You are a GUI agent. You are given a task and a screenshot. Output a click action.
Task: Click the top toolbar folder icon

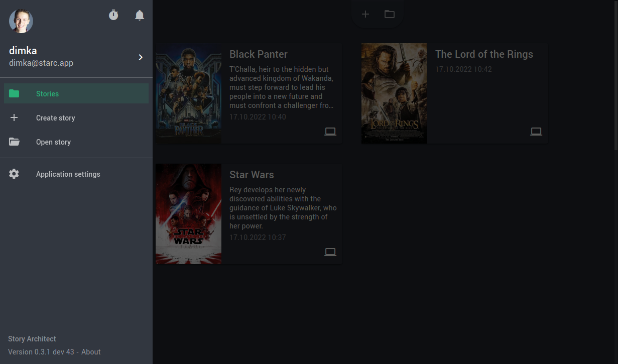(390, 14)
